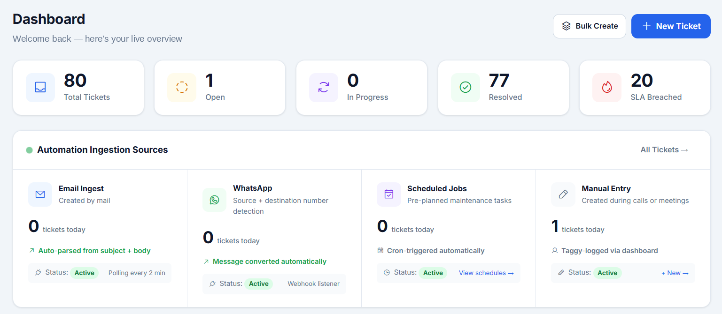Click 'Cron-triggered automatically' text
The width and height of the screenshot is (722, 314).
coord(435,251)
